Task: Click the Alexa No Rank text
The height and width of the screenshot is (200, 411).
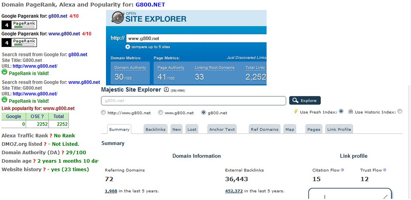Action: coord(65,136)
